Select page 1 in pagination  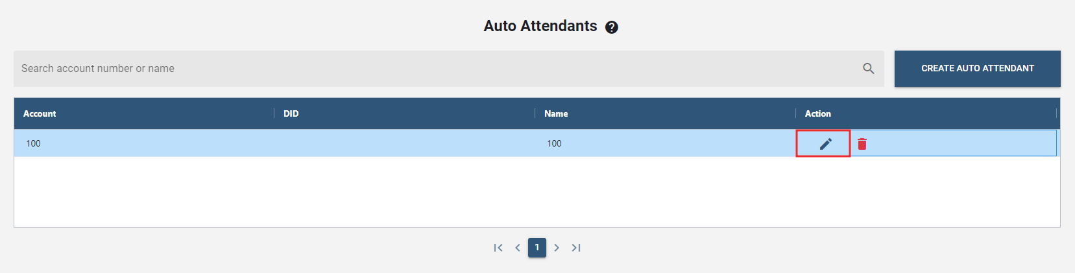[537, 248]
